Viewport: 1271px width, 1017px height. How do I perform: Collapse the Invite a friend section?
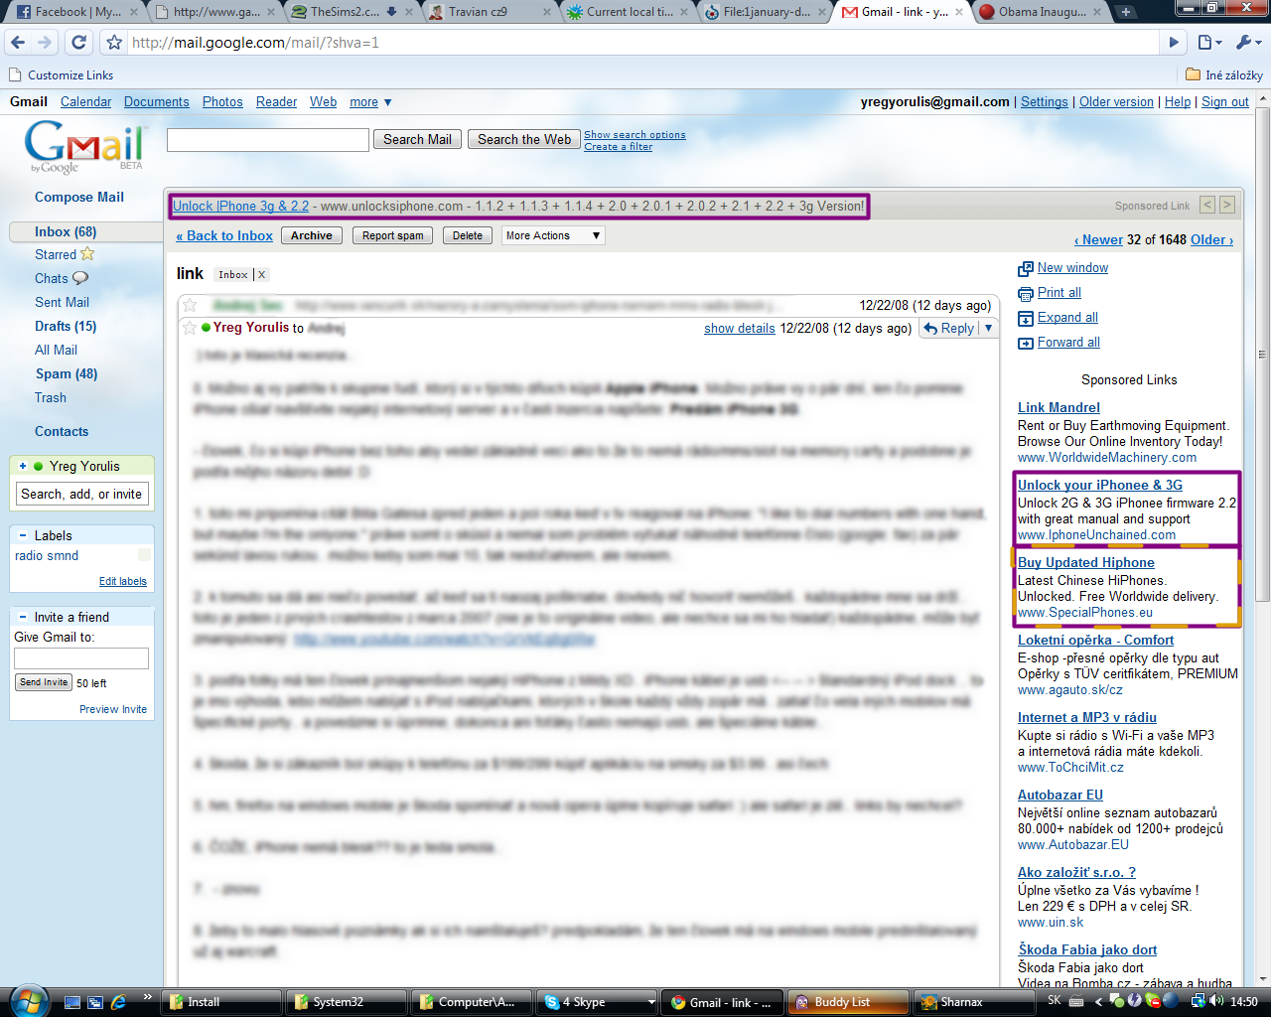click(x=22, y=617)
